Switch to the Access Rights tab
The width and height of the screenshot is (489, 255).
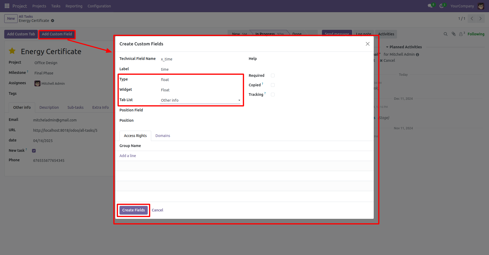coord(135,136)
